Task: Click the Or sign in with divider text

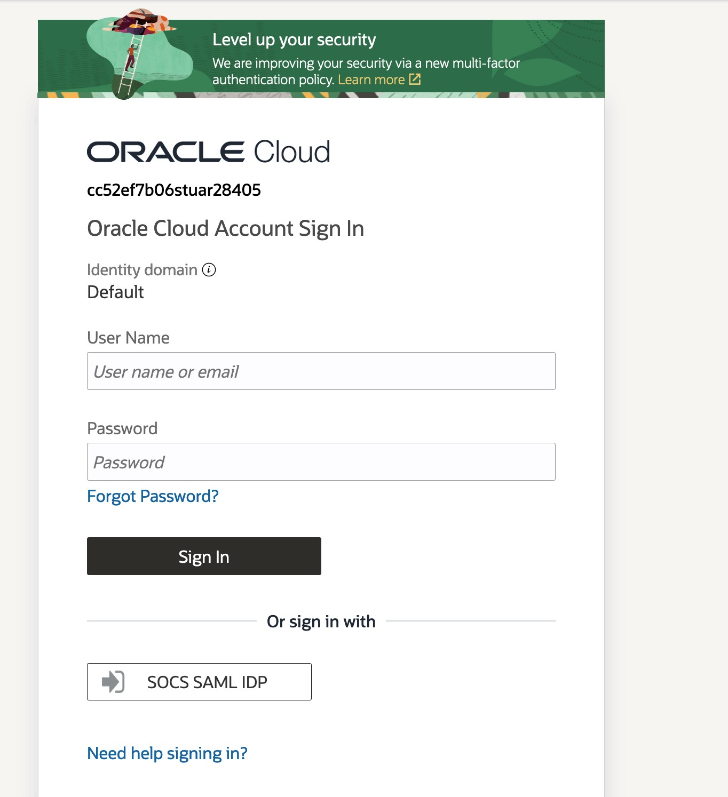Action: [x=321, y=621]
